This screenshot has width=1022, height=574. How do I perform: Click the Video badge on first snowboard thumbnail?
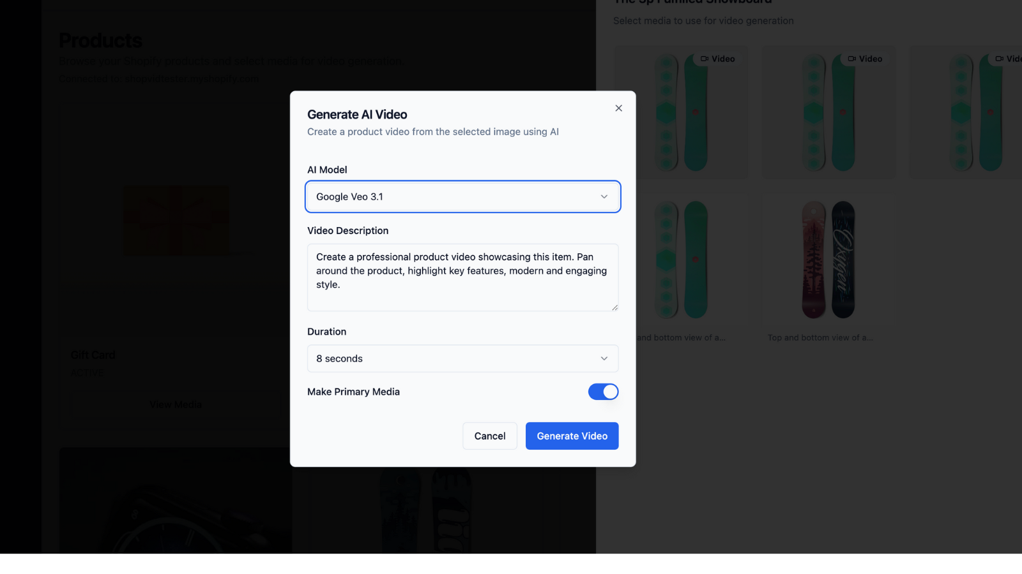(718, 59)
